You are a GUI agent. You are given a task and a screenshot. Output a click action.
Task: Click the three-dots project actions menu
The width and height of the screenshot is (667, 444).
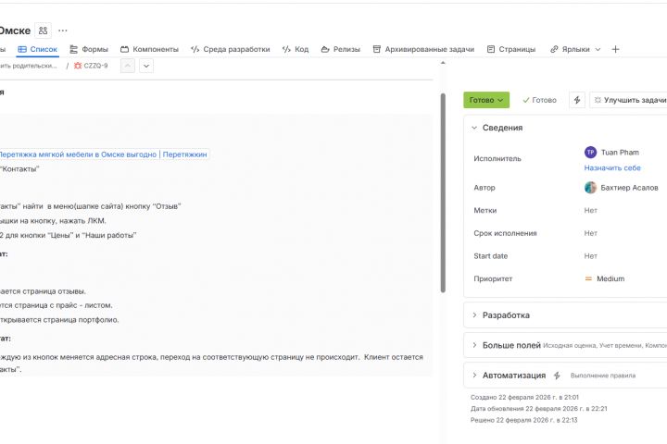(63, 31)
